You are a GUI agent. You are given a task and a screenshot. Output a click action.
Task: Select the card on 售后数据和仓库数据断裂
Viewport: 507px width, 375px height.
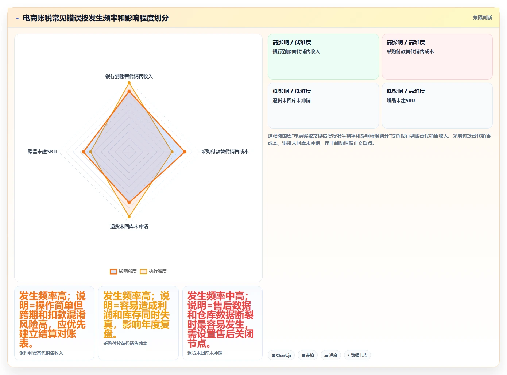(x=222, y=323)
